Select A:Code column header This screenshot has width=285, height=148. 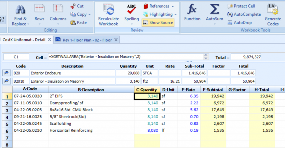tap(30, 89)
